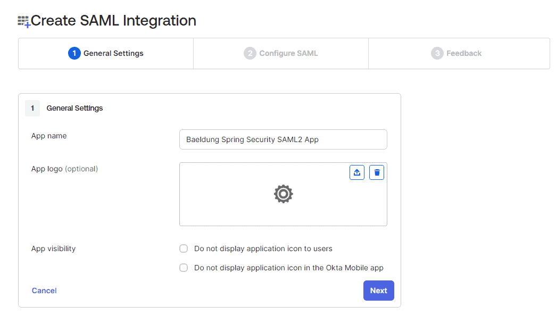Image resolution: width=556 pixels, height=323 pixels.
Task: Click the app-grid icon beside the page title
Action: point(23,21)
